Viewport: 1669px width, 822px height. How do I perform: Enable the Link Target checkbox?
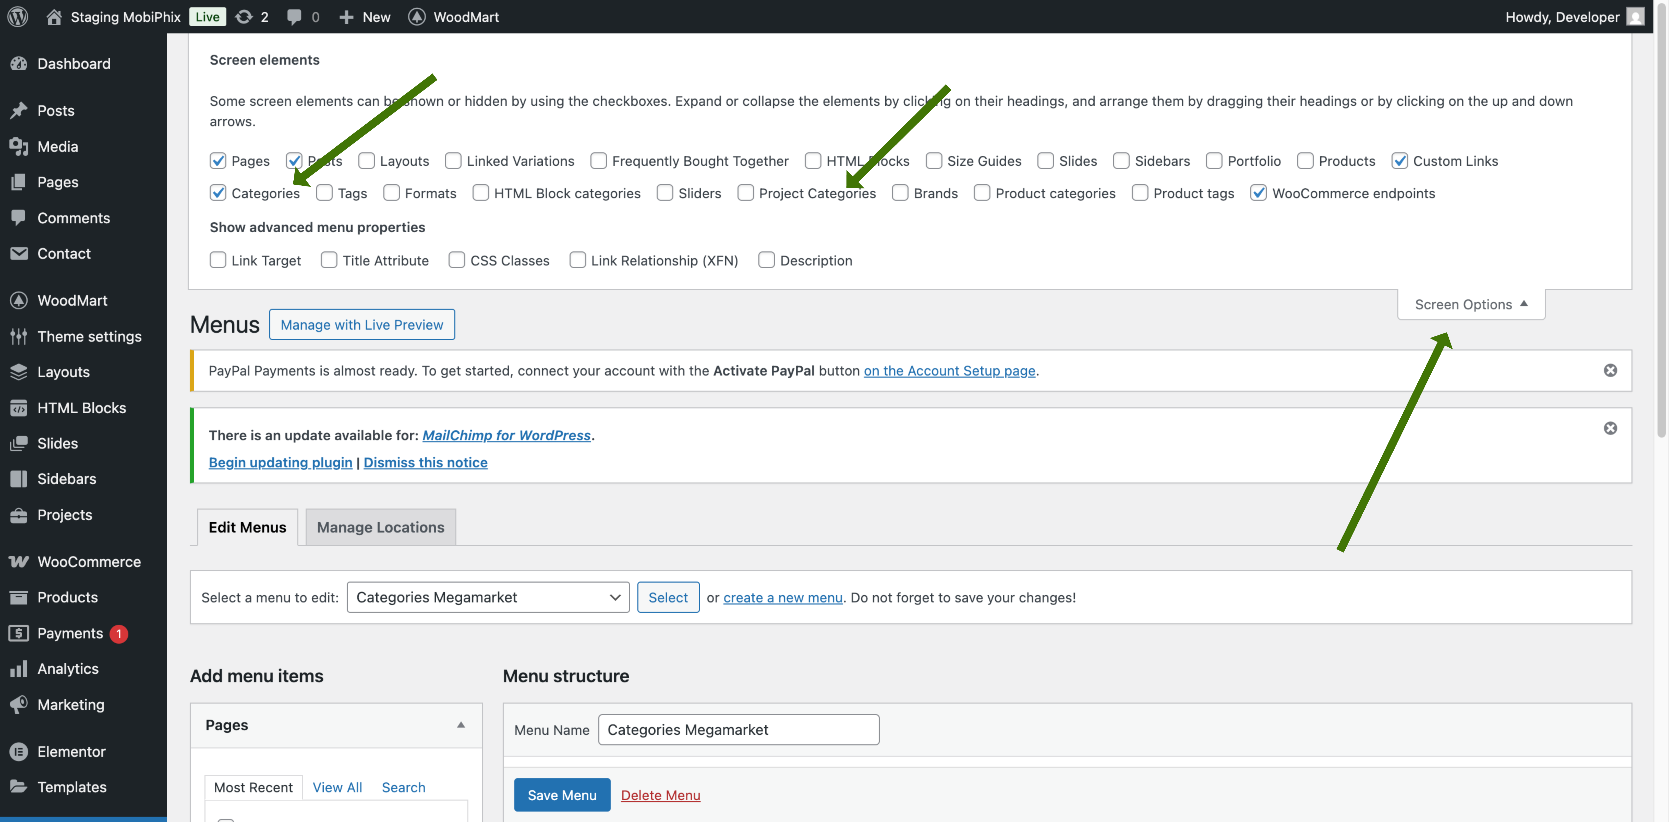tap(218, 261)
